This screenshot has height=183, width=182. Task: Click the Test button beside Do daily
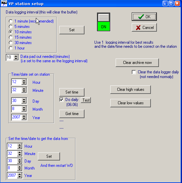click(86, 100)
